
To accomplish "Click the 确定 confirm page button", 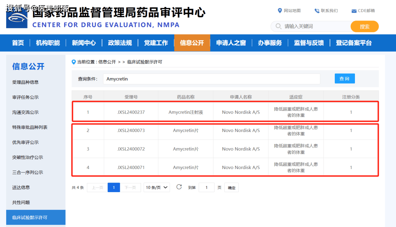I will tap(231, 188).
